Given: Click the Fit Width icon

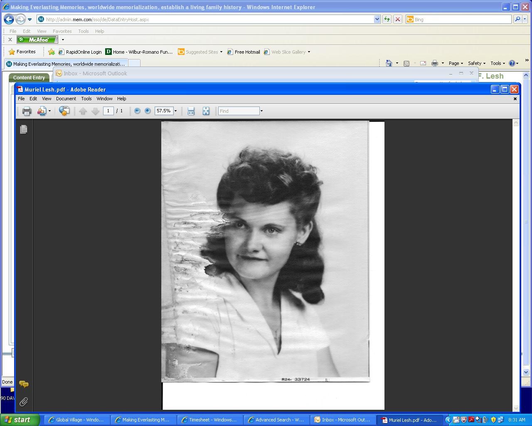Looking at the screenshot, I should 191,111.
